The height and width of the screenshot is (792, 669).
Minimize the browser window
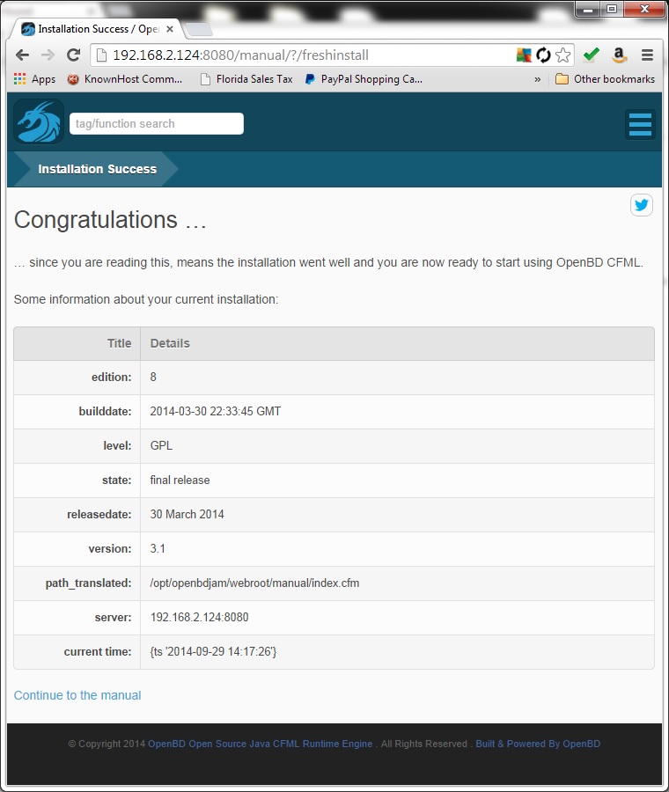(x=588, y=9)
